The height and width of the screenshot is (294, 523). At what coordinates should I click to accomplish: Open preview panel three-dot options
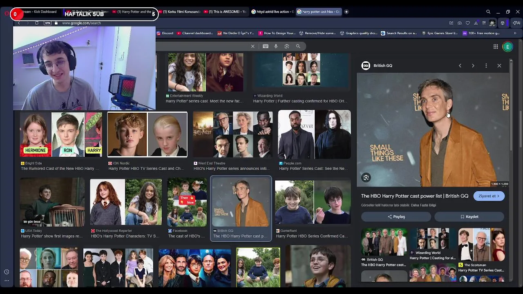click(486, 65)
